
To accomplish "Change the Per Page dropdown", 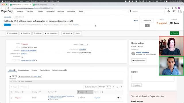I will coord(108,87).
